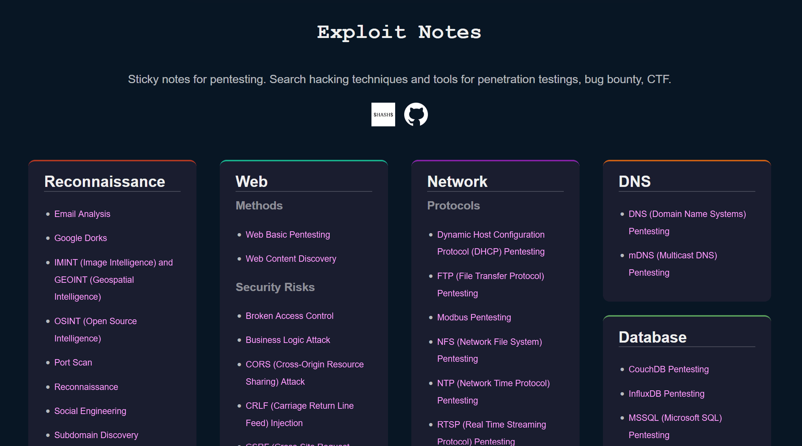802x446 pixels.
Task: Open Web Basic Pentesting
Action: click(x=288, y=235)
